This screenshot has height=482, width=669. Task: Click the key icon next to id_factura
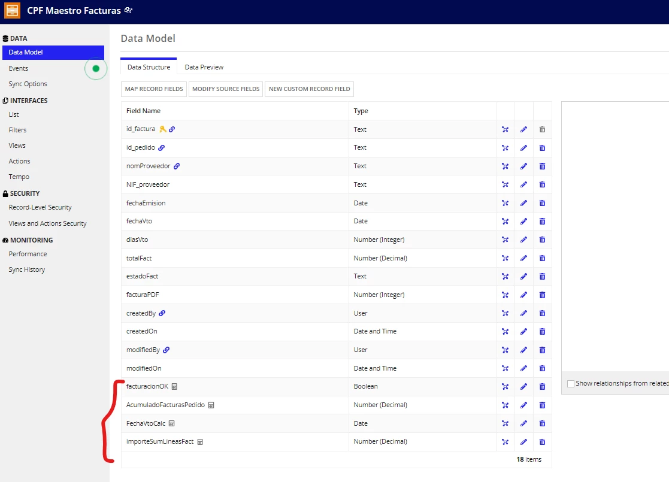[x=162, y=129]
